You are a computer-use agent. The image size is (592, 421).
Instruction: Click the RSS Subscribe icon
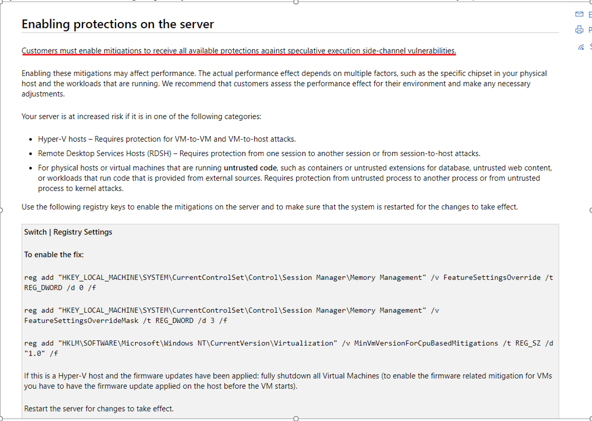[x=580, y=46]
